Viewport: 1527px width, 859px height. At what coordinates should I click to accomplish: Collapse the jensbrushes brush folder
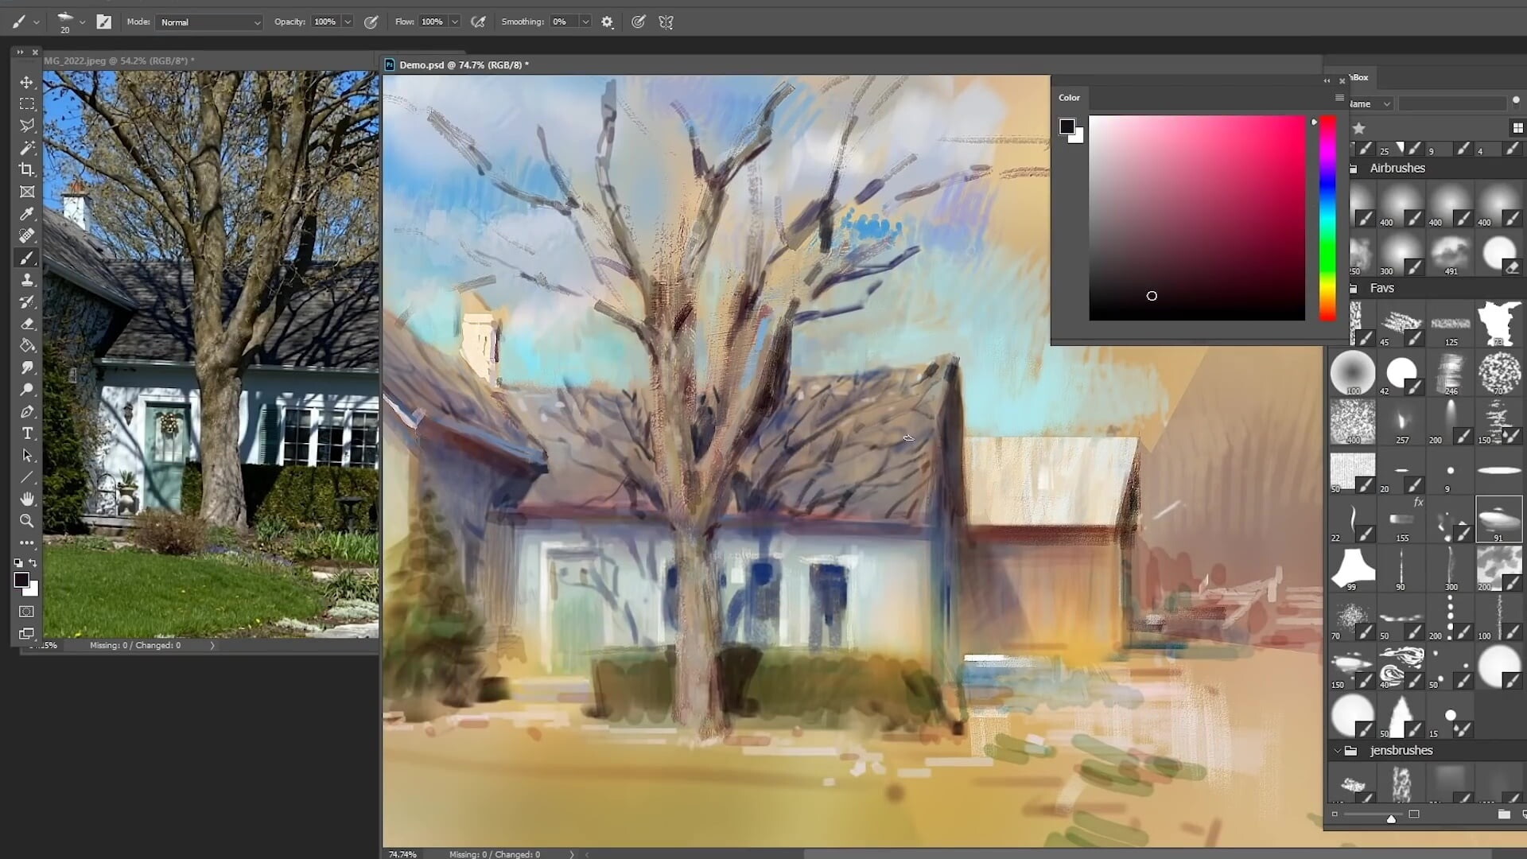1338,751
